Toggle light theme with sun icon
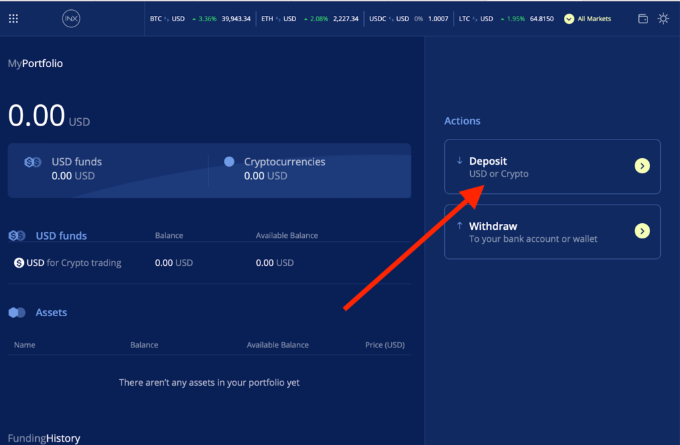This screenshot has width=680, height=445. [663, 19]
